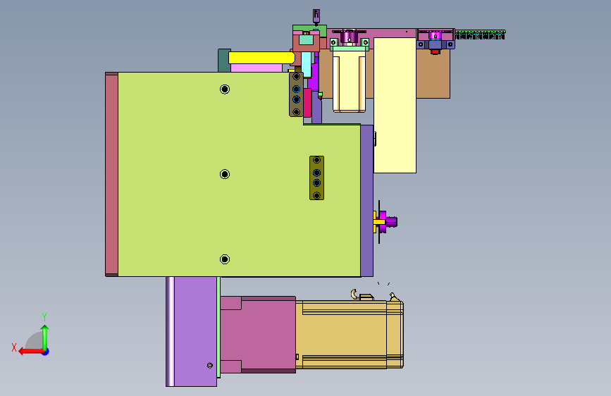611x396 pixels.
Task: Select the hot pink block beside olive bracket
Action: (307, 102)
